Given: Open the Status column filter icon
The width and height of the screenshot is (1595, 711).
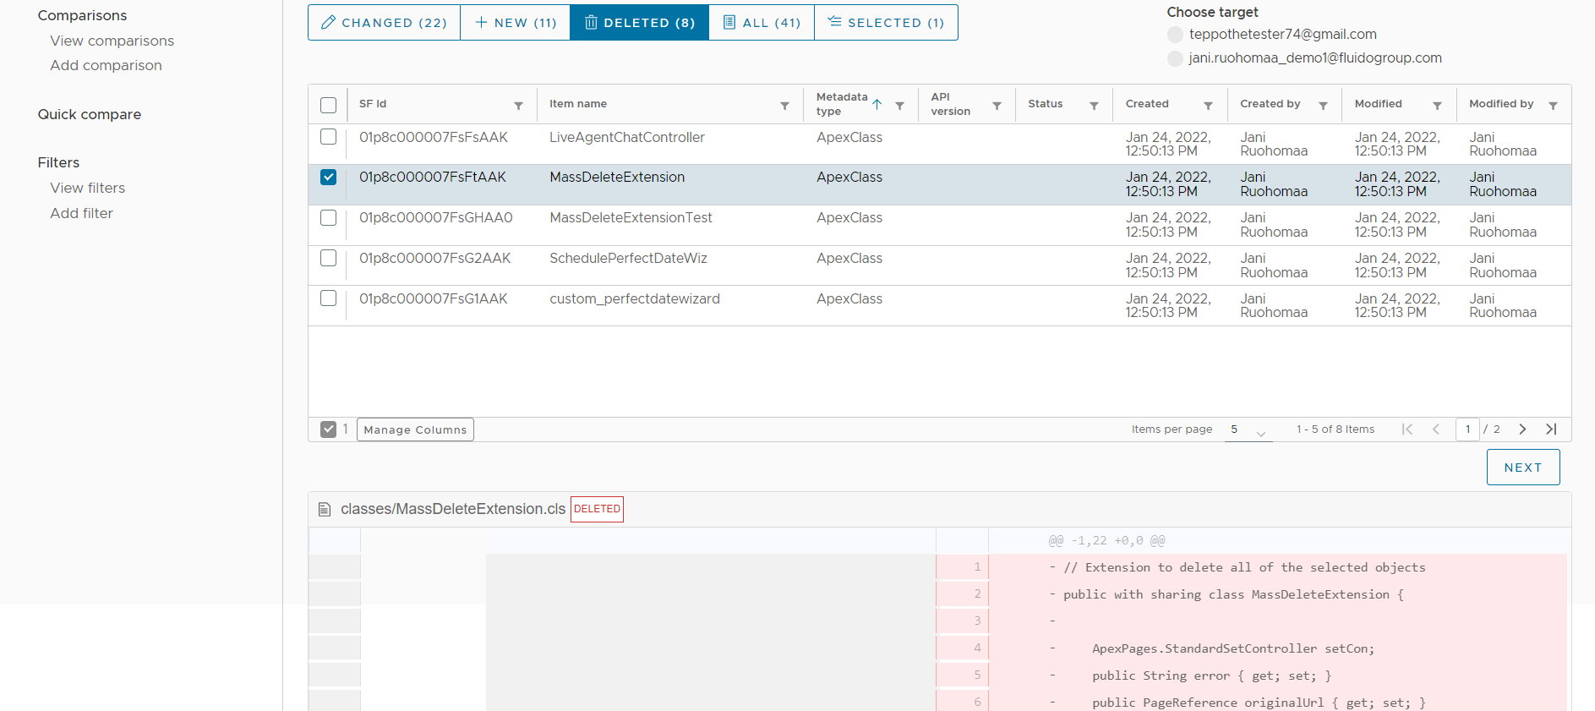Looking at the screenshot, I should tap(1094, 106).
